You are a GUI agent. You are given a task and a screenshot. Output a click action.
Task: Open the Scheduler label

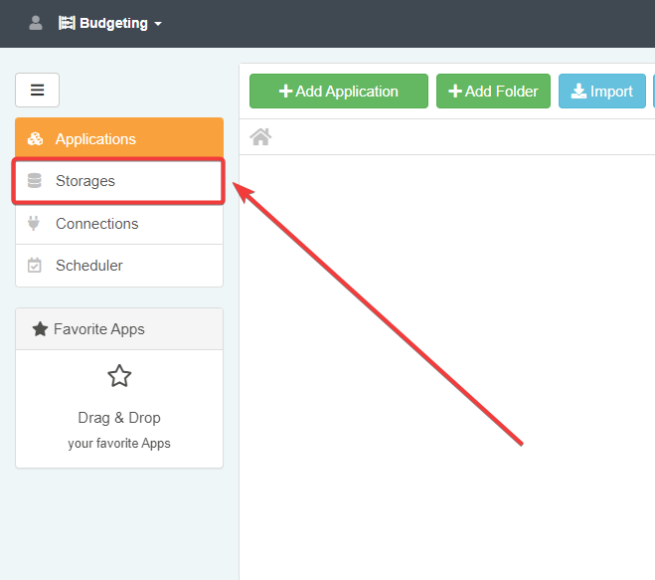point(89,266)
